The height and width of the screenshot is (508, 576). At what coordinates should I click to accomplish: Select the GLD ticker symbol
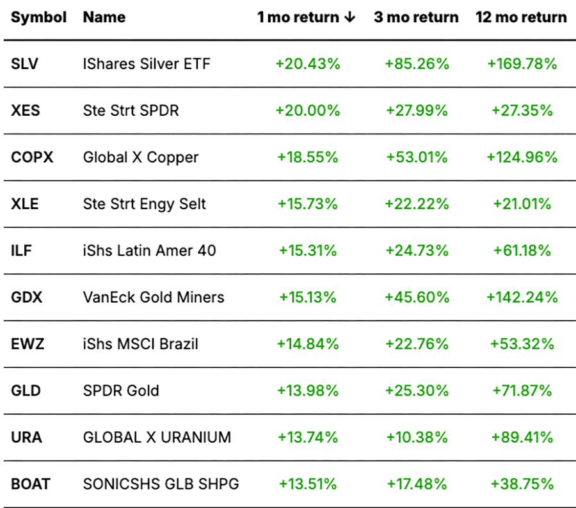26,391
